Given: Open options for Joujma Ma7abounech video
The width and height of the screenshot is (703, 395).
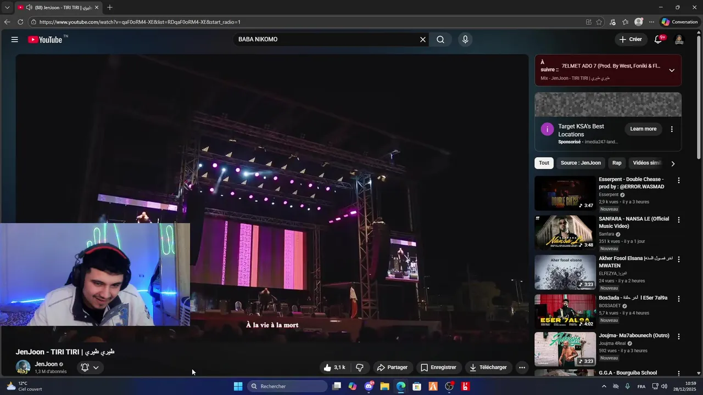Looking at the screenshot, I should (679, 336).
